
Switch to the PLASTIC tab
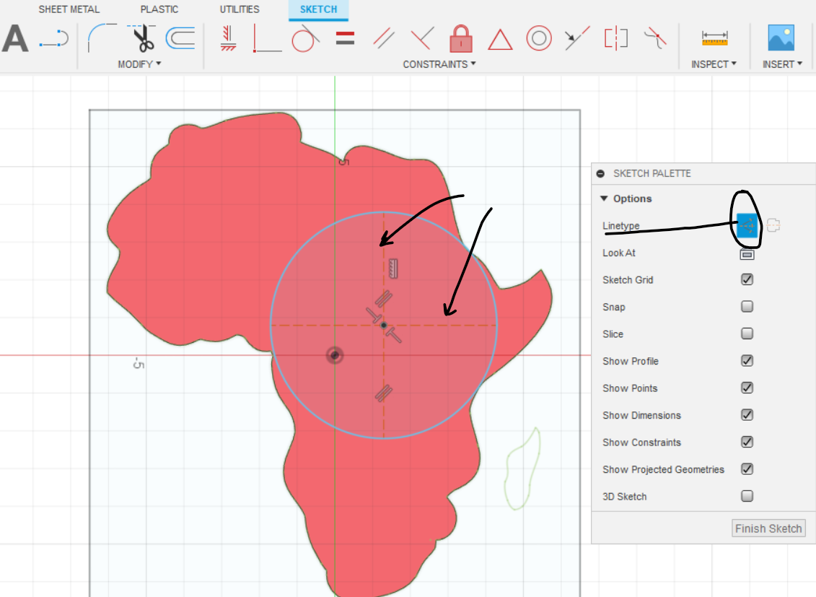pyautogui.click(x=159, y=9)
